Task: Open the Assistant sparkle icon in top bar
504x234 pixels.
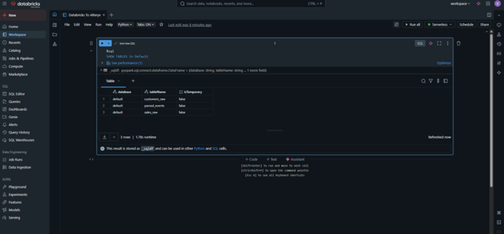Action: tap(478, 4)
